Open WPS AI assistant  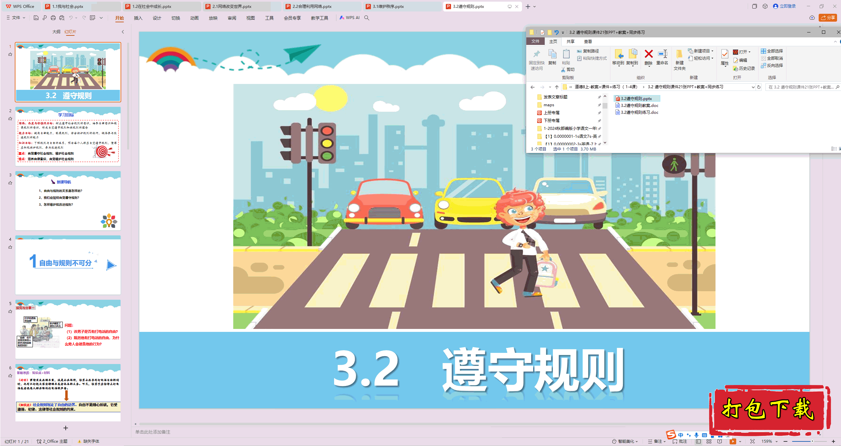tap(350, 18)
